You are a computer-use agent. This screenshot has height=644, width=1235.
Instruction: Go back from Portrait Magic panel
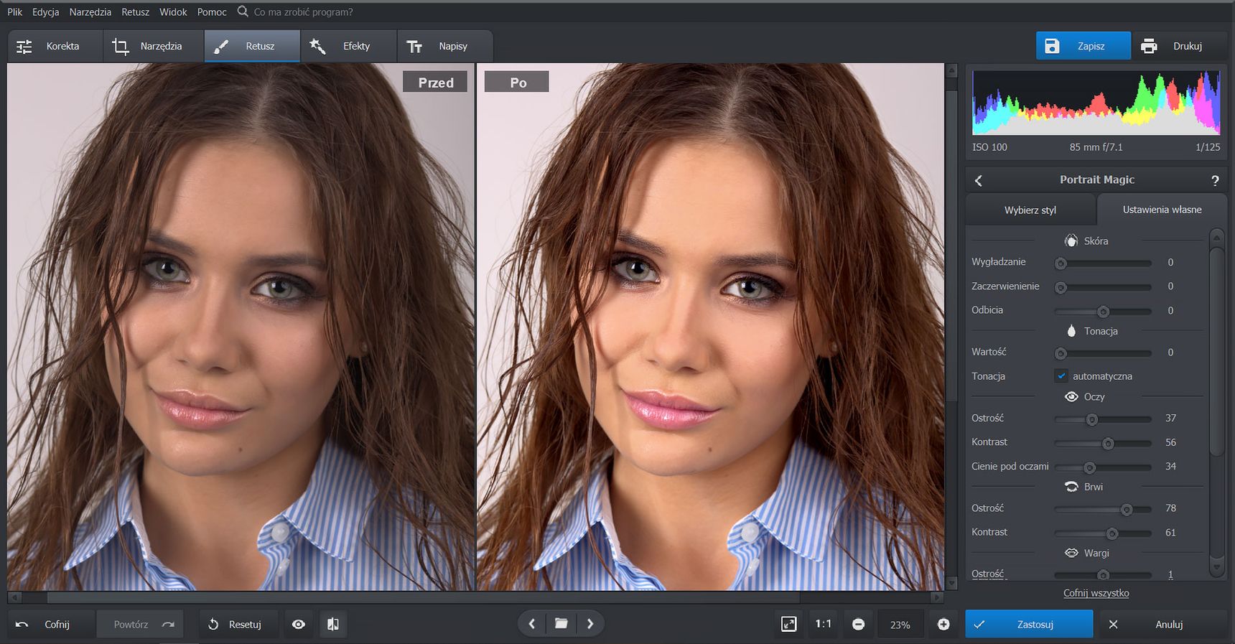pyautogui.click(x=979, y=180)
